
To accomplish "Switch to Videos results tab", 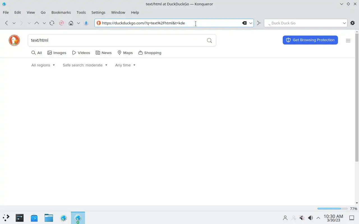I will [81, 53].
